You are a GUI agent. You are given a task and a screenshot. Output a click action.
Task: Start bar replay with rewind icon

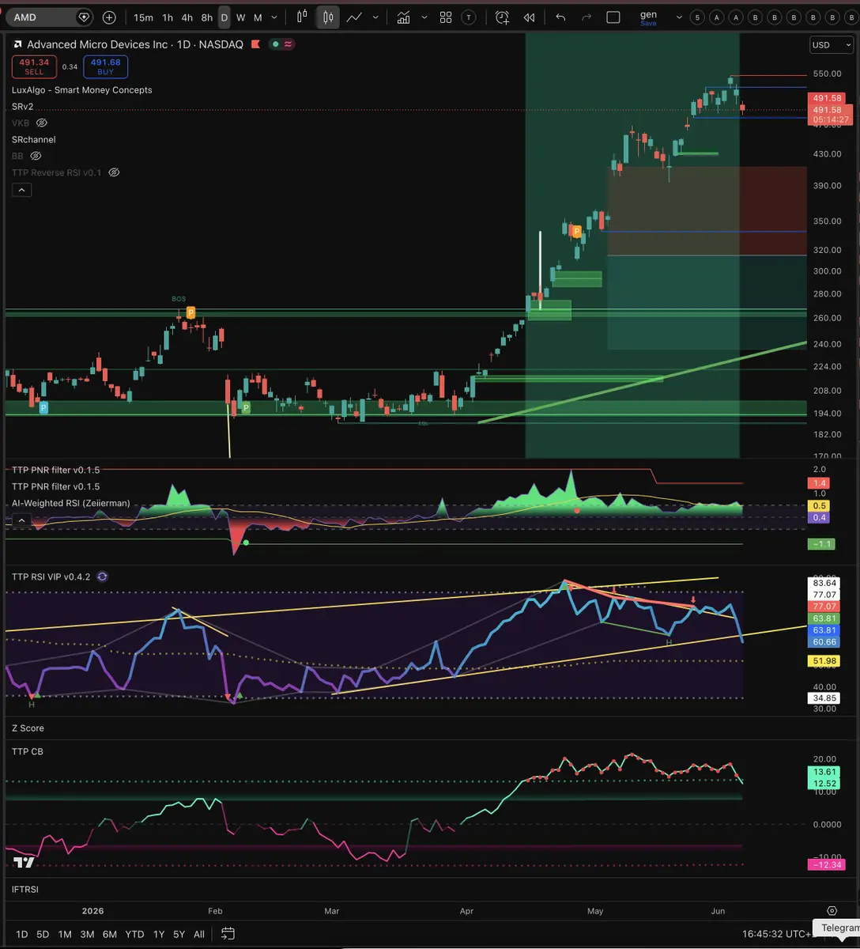point(529,17)
